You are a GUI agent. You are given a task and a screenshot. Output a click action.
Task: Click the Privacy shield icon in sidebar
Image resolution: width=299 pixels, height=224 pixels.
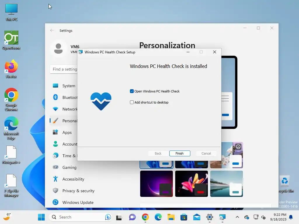[55, 190]
